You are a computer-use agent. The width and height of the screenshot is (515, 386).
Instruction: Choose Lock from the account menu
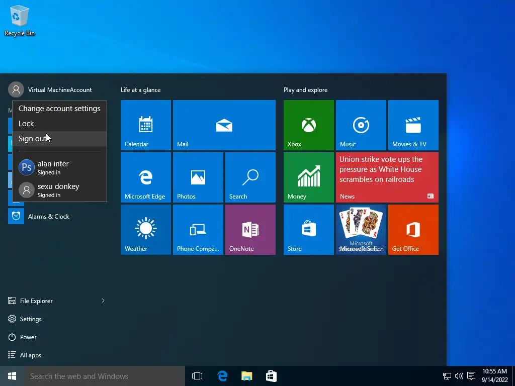(59, 124)
